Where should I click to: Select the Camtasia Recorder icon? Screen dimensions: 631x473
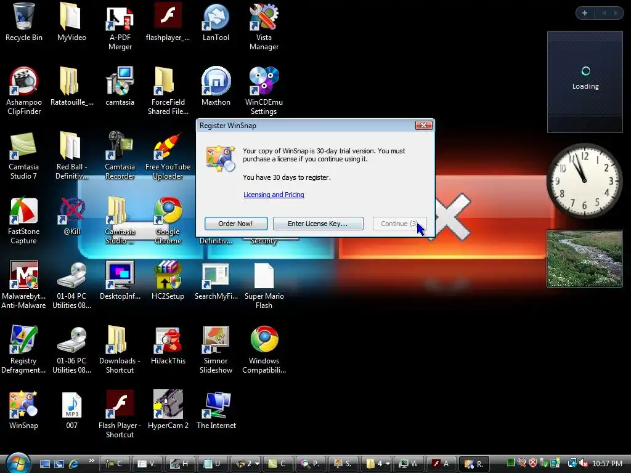120,145
